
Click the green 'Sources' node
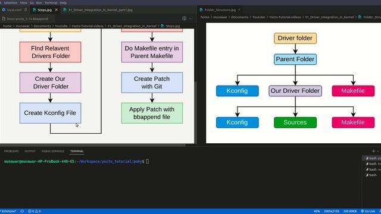tap(295, 122)
